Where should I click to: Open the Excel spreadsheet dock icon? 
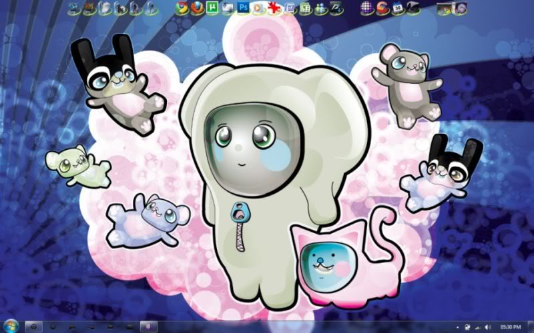pyautogui.click(x=305, y=8)
